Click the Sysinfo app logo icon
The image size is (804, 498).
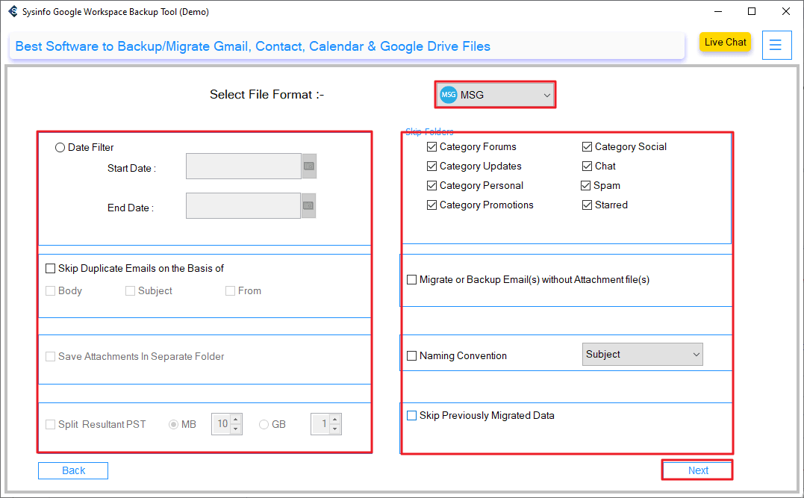tap(13, 12)
